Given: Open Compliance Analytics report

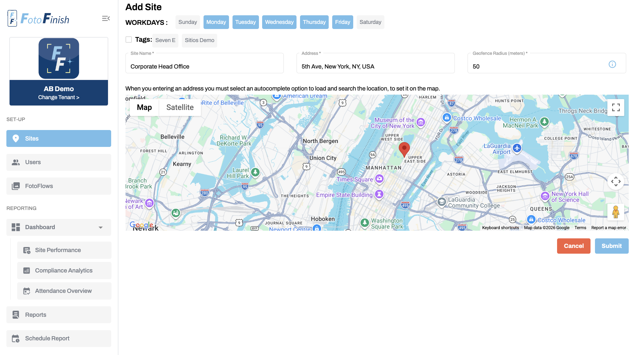Looking at the screenshot, I should pyautogui.click(x=64, y=271).
